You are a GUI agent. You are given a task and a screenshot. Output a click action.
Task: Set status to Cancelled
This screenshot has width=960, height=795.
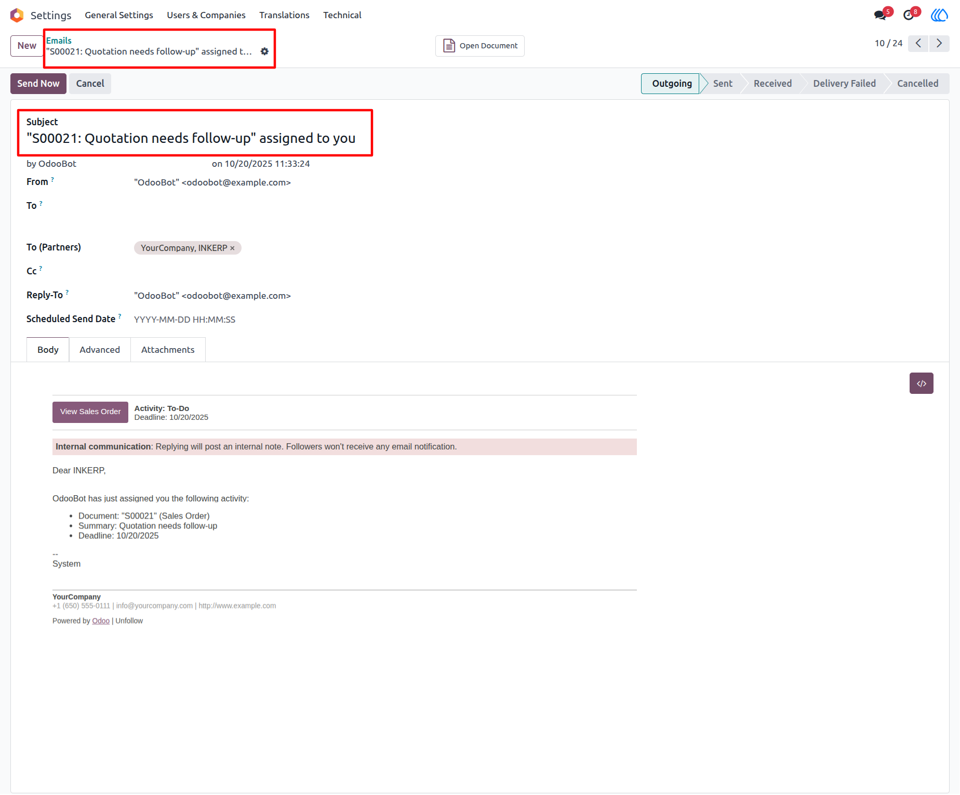click(x=917, y=84)
